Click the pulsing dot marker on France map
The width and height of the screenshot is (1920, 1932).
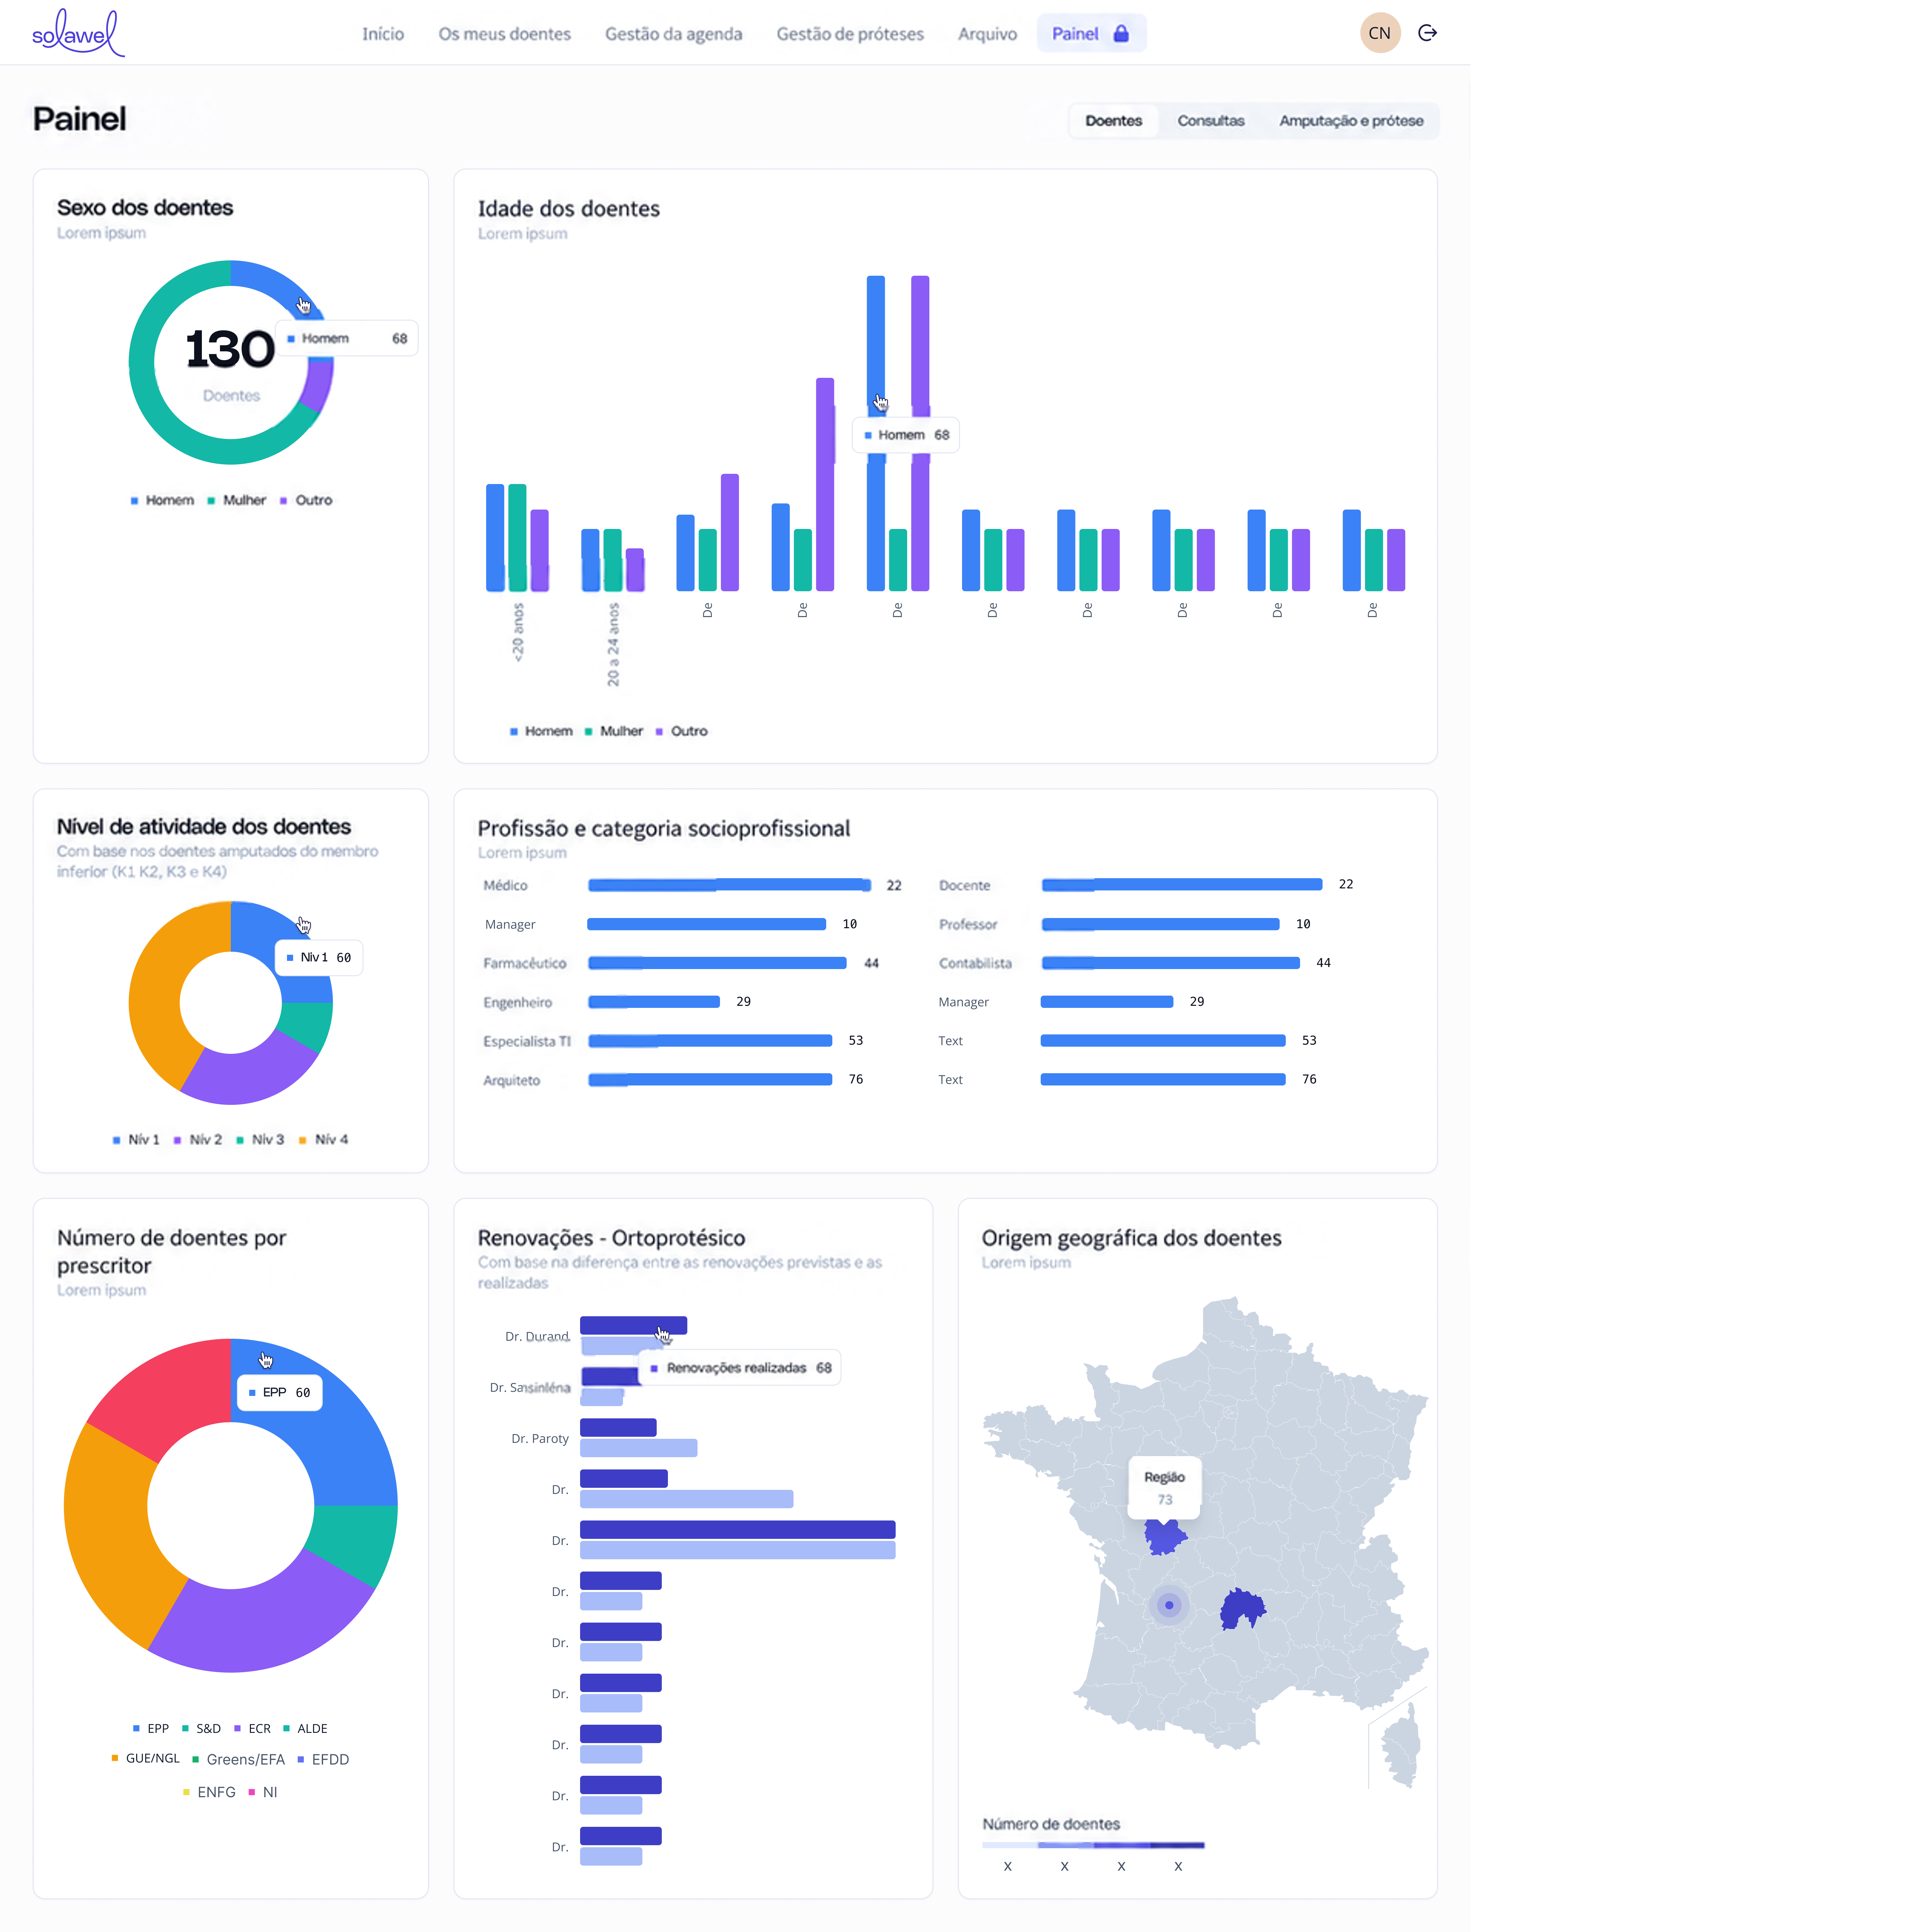click(x=1169, y=1605)
